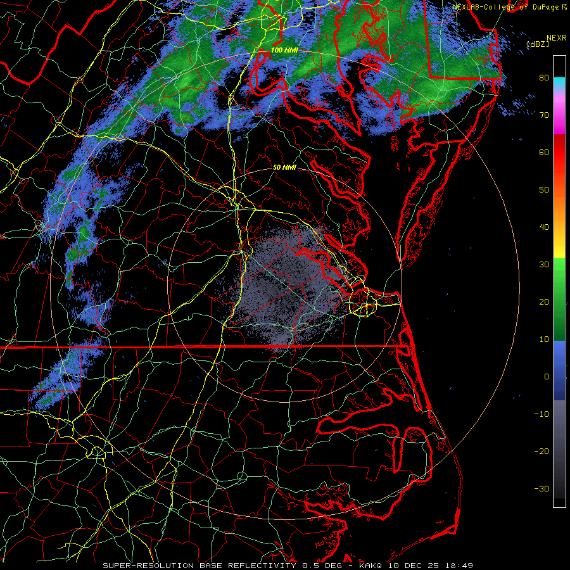This screenshot has width=570, height=570.
Task: Click the -20 value on the dBZ scale
Action: (541, 452)
